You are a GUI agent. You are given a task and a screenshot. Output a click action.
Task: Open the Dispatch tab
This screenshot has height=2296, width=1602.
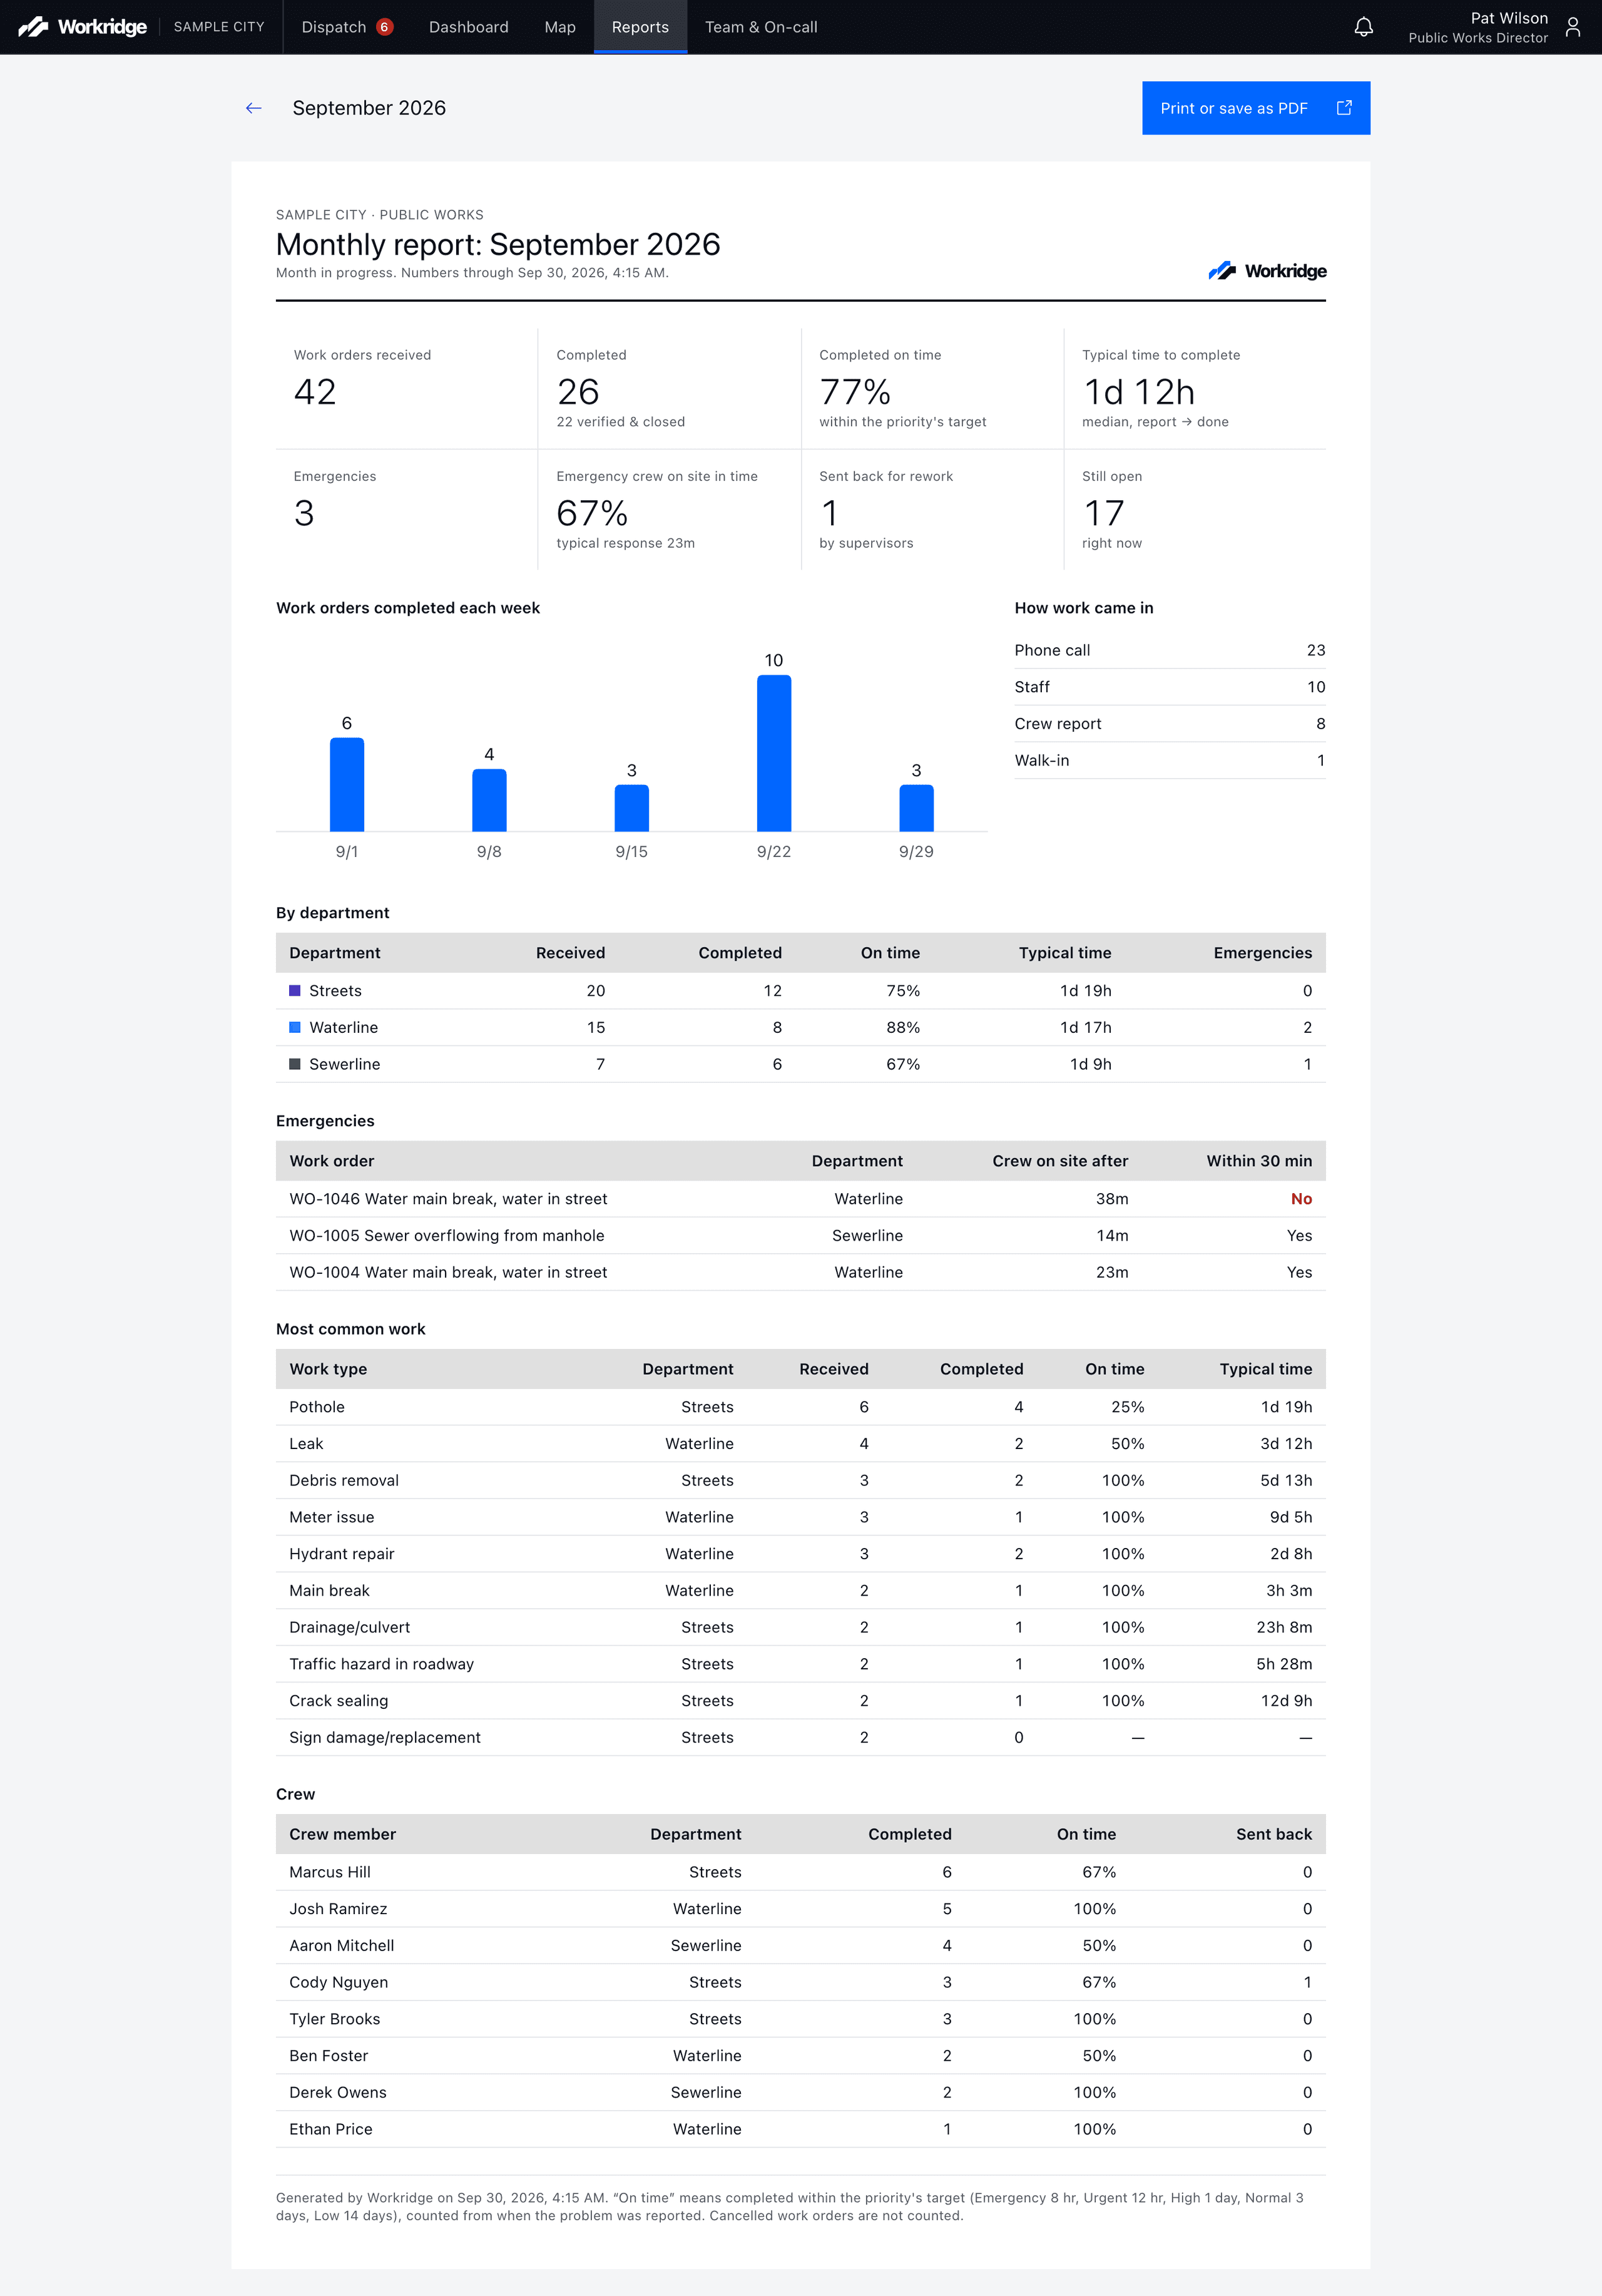click(x=346, y=27)
